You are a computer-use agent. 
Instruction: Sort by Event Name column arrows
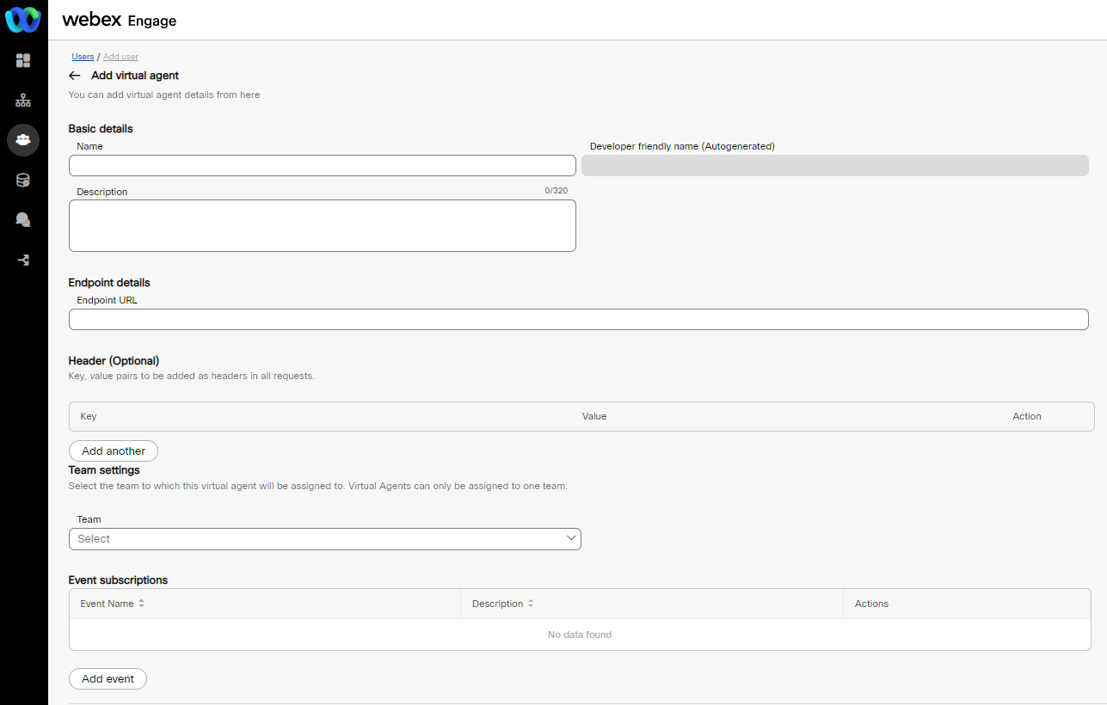coord(141,604)
